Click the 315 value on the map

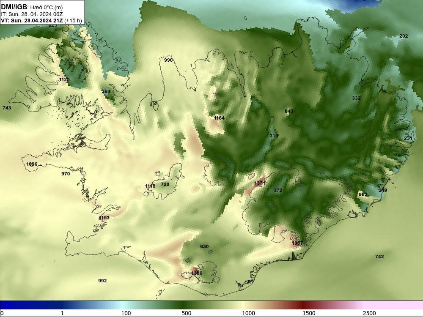274,136
